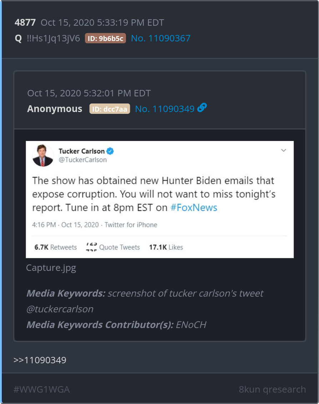Click the @TuckerCarlson handle
This screenshot has height=404, width=319.
tap(82, 160)
